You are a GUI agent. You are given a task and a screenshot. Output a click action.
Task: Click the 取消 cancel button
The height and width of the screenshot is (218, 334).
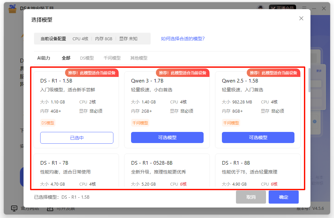click(251, 197)
